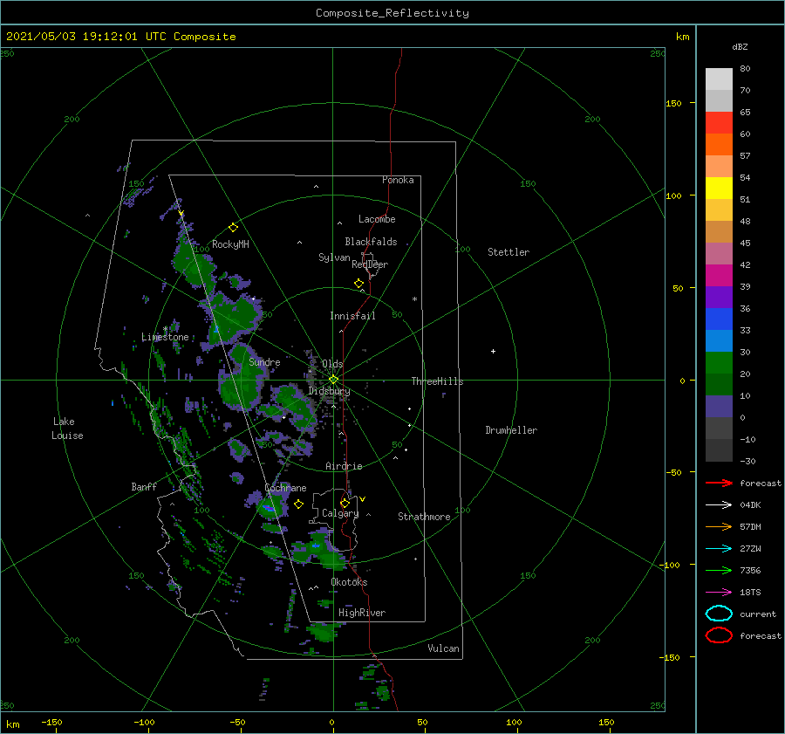Click the green 7356 arrow icon
This screenshot has height=734, width=785.
coord(719,570)
